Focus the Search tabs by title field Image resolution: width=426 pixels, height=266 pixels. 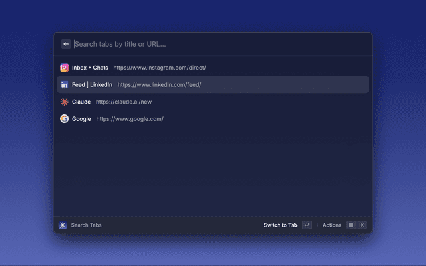[x=220, y=44]
